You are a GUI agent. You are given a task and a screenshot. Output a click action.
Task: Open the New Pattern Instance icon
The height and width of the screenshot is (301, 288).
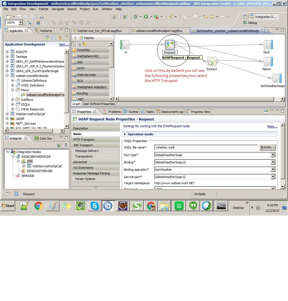point(125,16)
